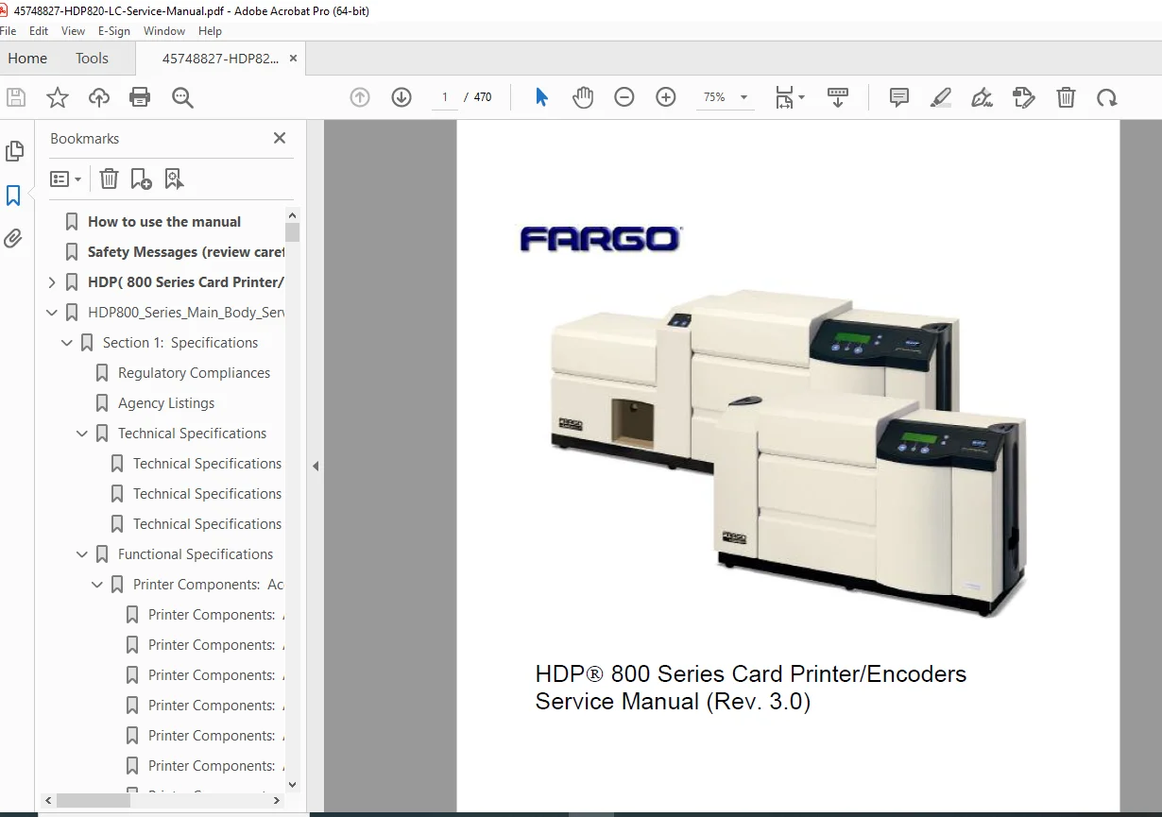Click the page number input field
1162x817 pixels.
[x=445, y=97]
